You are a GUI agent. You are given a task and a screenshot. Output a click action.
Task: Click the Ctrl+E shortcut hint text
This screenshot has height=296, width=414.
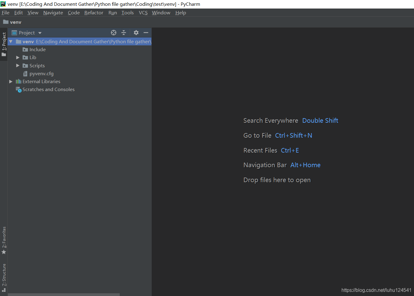(290, 150)
